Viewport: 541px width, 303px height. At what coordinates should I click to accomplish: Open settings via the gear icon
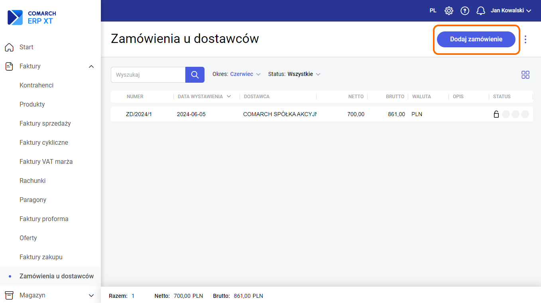(449, 11)
